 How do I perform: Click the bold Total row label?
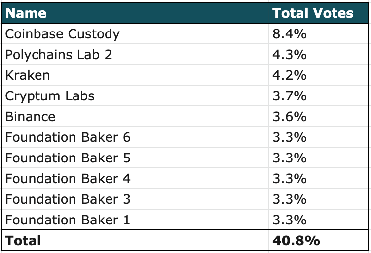tap(23, 241)
